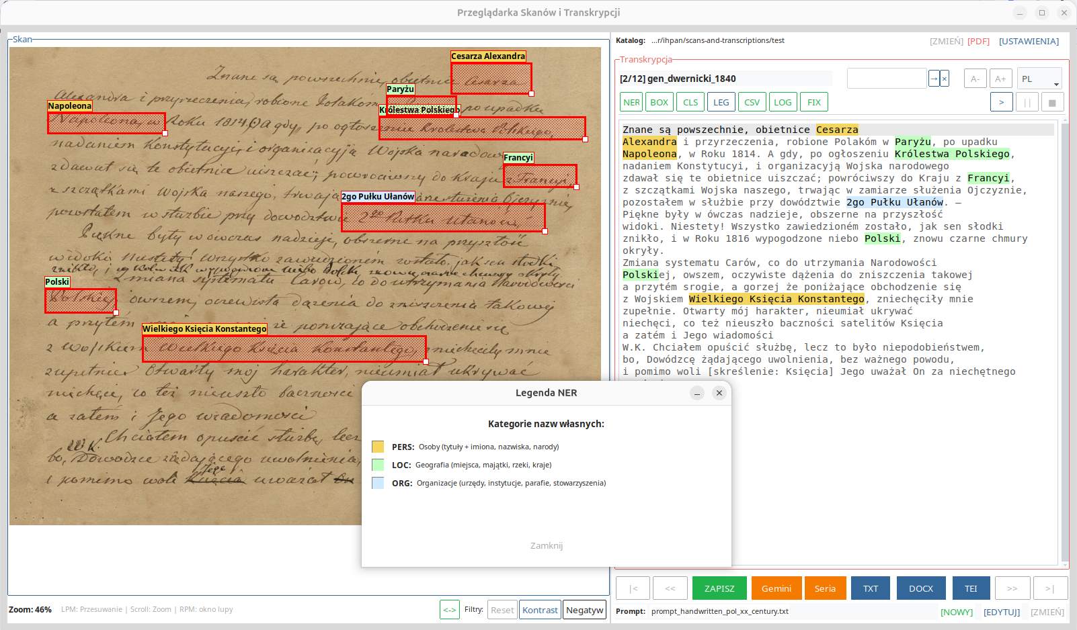Screen dimensions: 1077x630
Task: Open the LOG button
Action: [783, 102]
